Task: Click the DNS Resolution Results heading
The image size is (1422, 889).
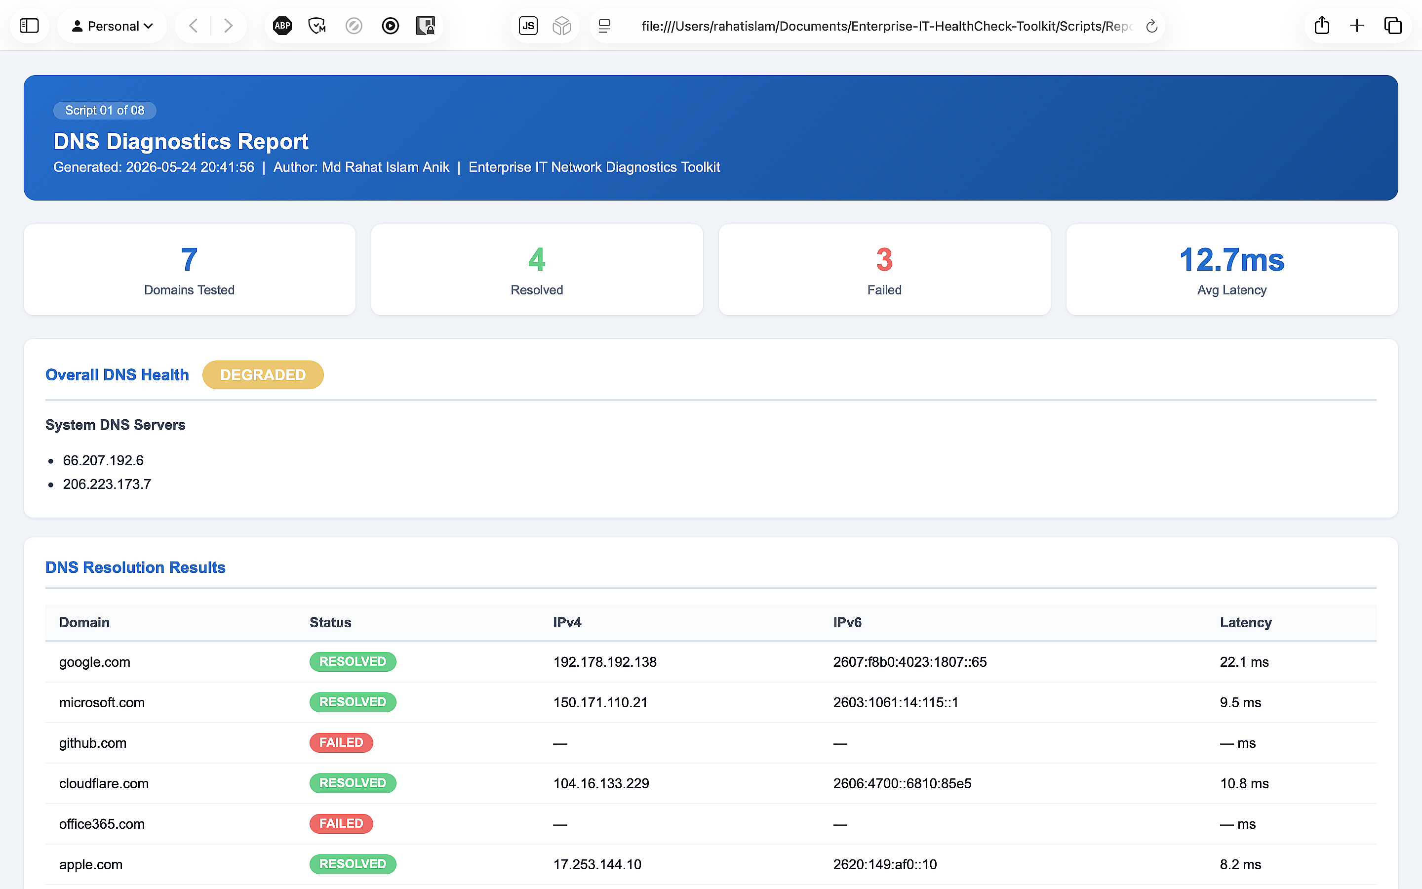Action: pos(136,567)
